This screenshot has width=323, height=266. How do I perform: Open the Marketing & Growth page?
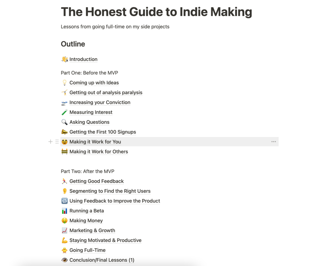click(x=92, y=231)
